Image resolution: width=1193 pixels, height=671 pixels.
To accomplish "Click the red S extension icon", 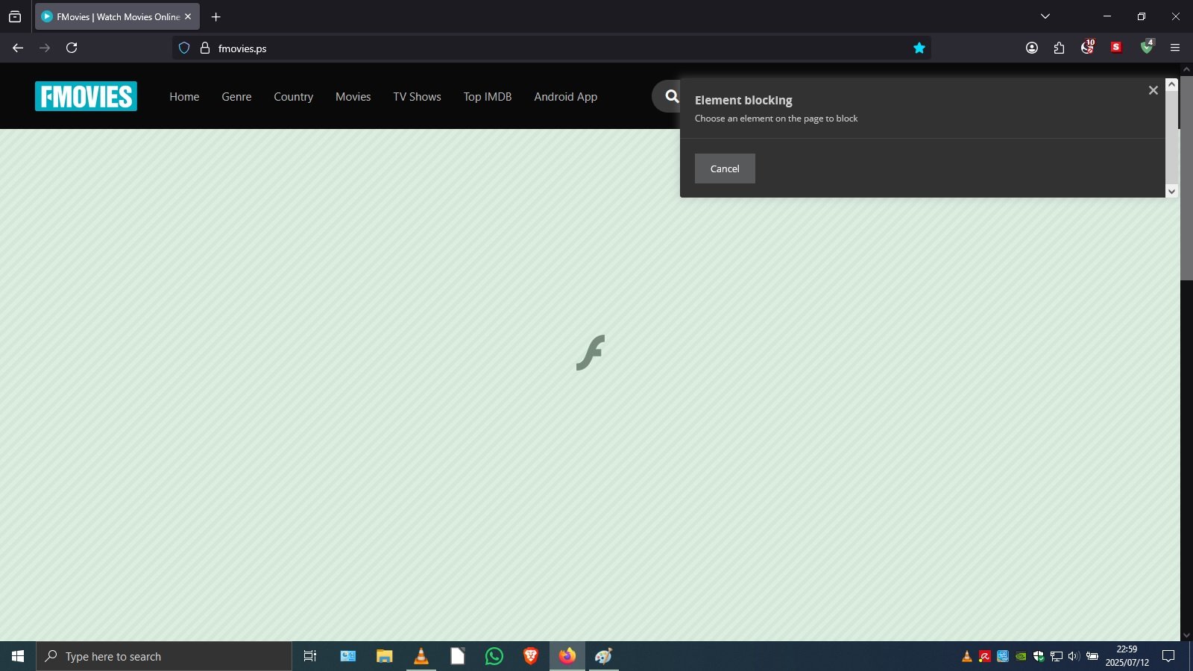I will coord(1116,47).
